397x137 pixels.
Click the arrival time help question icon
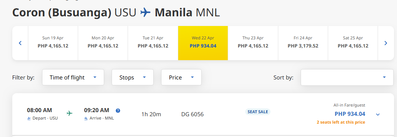point(118,111)
